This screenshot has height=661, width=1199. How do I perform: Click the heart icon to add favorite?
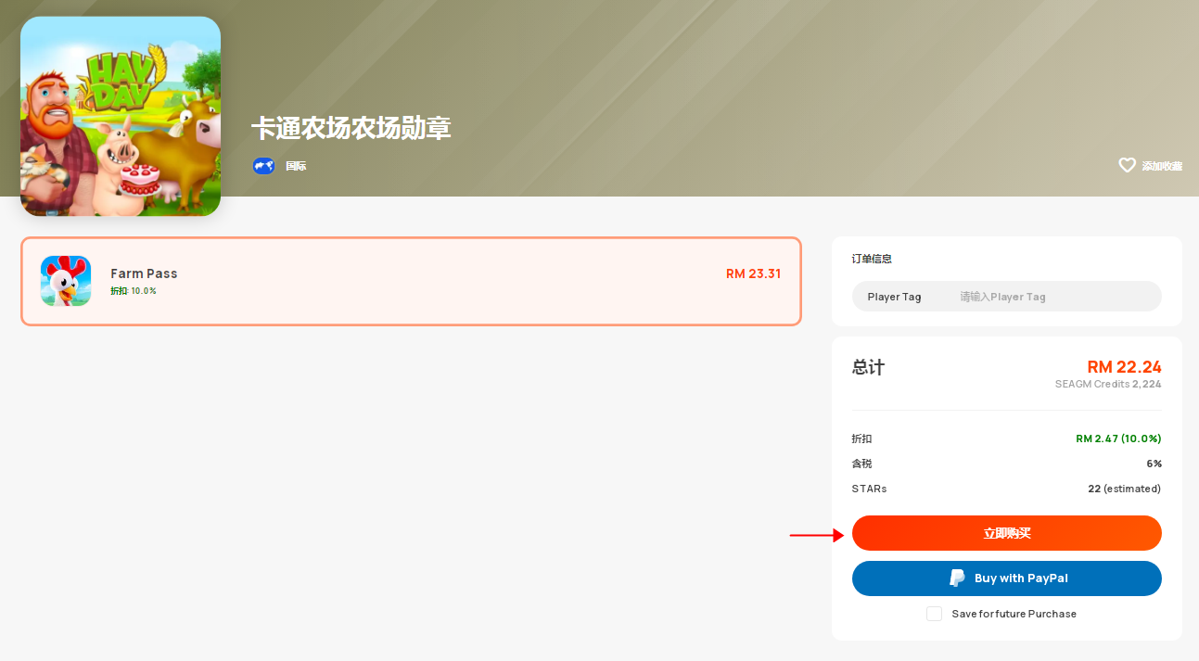pos(1127,166)
